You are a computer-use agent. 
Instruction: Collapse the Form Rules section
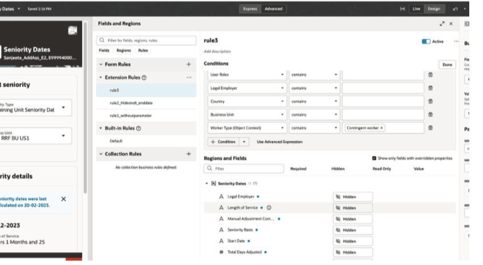coord(101,65)
